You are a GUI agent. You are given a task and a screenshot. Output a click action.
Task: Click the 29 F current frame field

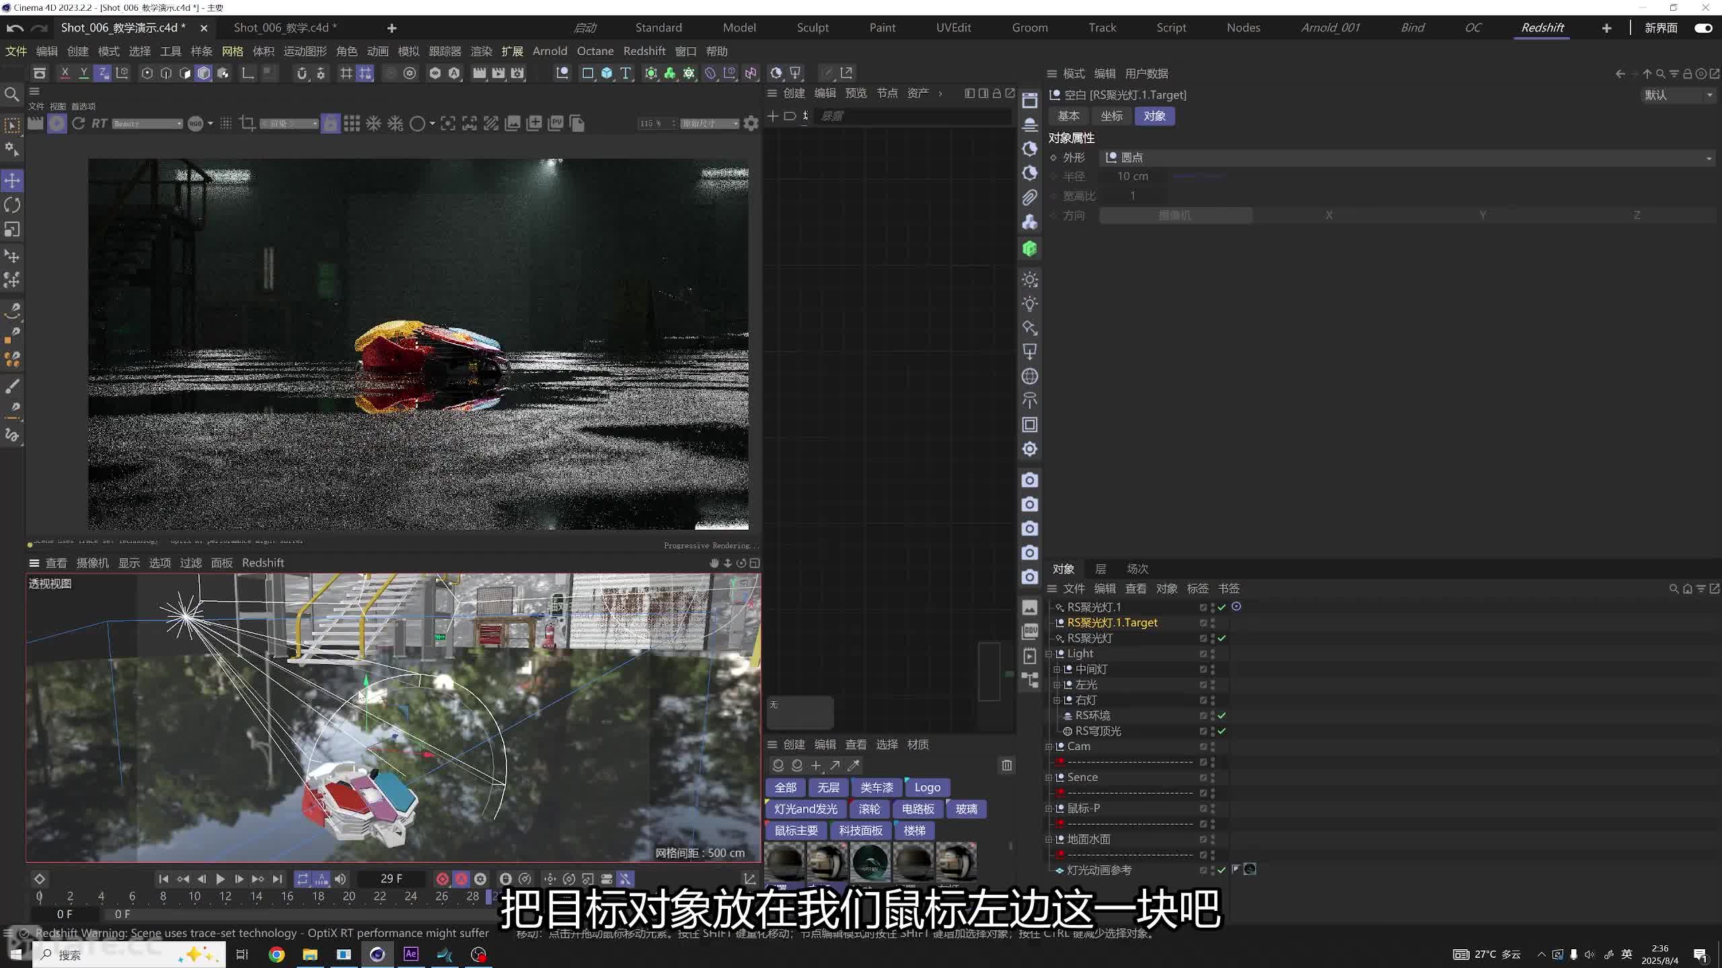tap(391, 879)
